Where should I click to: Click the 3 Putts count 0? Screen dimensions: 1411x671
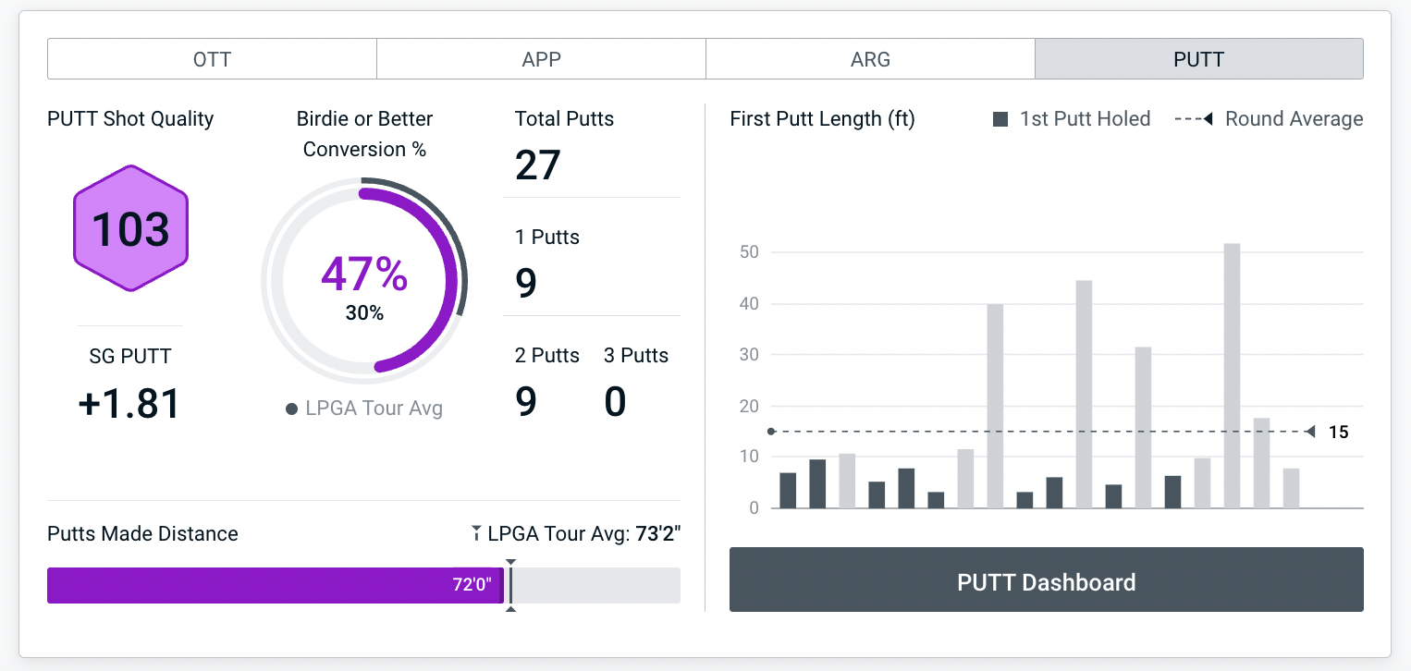point(615,402)
